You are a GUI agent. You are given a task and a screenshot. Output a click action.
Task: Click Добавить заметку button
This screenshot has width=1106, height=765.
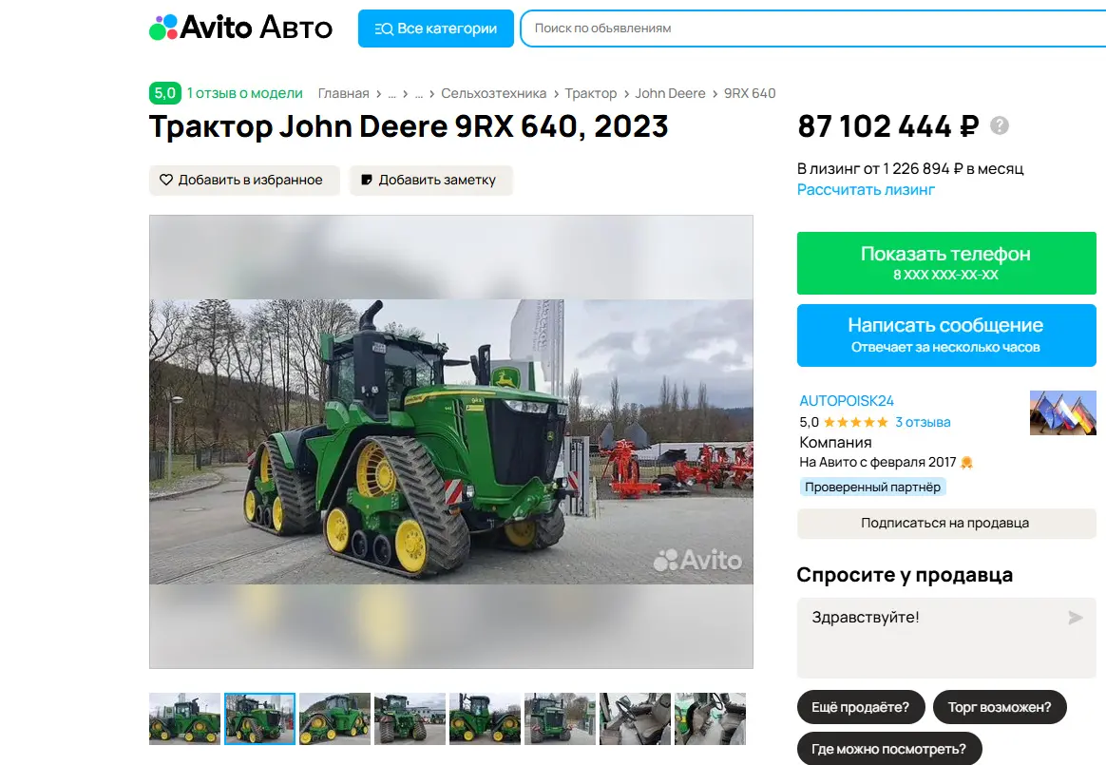(431, 180)
